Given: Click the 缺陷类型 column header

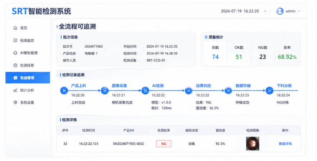Looking at the screenshot, I should click(192, 130).
